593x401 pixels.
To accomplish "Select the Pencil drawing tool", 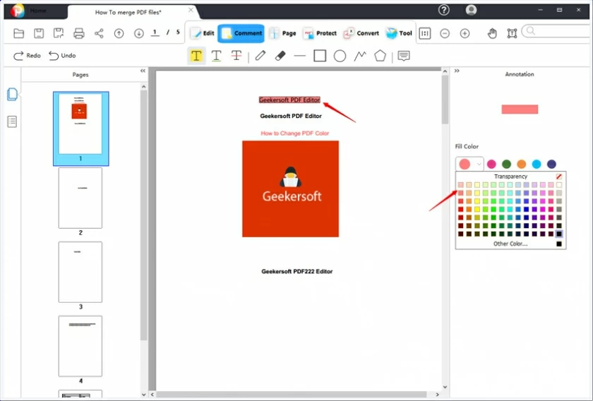I will click(x=260, y=56).
